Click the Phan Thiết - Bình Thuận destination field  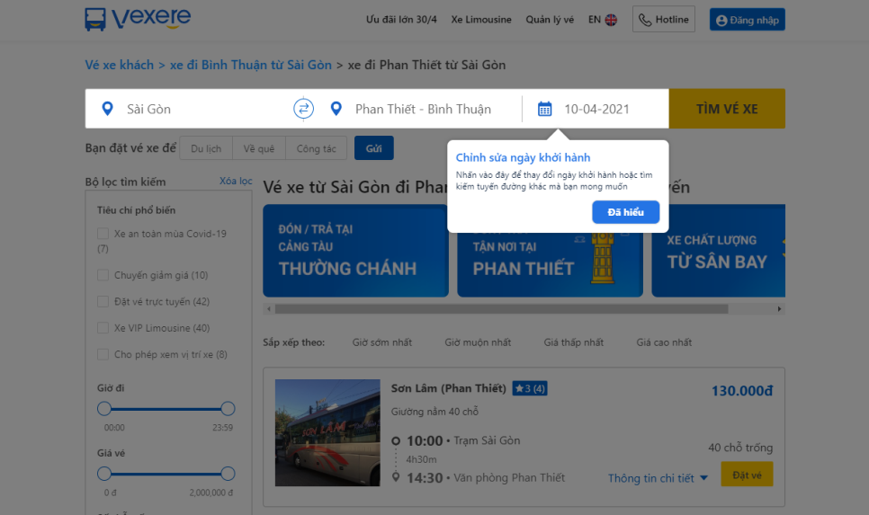424,109
